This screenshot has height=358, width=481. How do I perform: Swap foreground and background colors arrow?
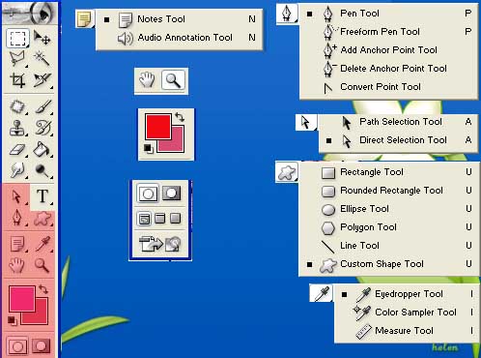pyautogui.click(x=180, y=117)
